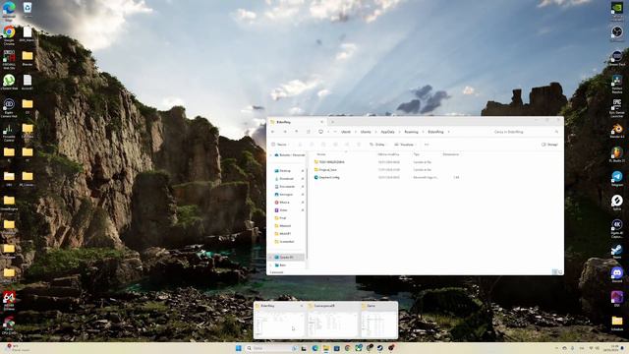Click the Cut icon in Explorer toolbar

click(x=300, y=145)
